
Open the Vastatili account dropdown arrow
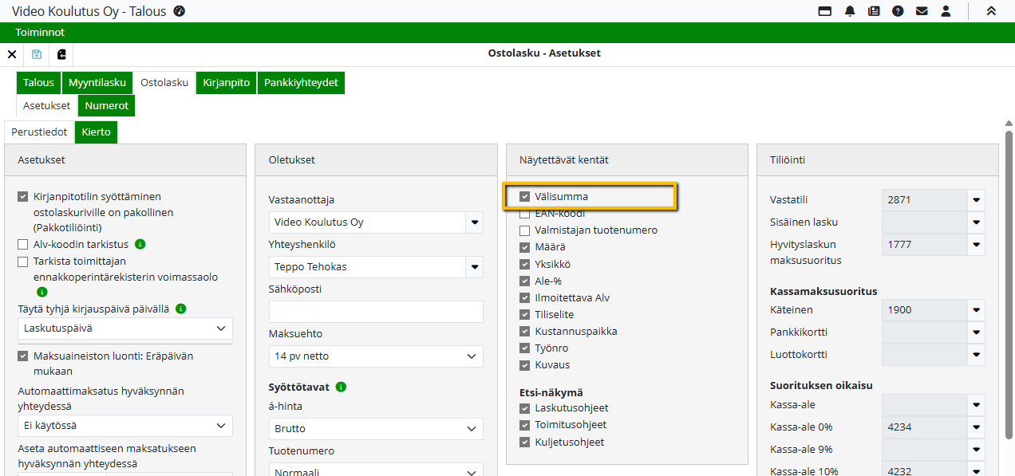976,200
